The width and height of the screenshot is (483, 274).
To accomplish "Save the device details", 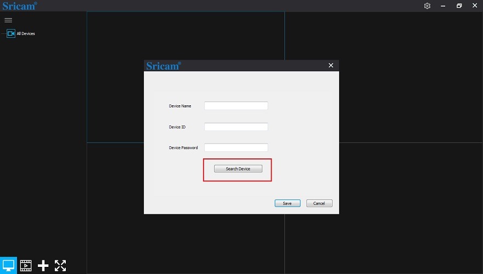I will tap(287, 203).
